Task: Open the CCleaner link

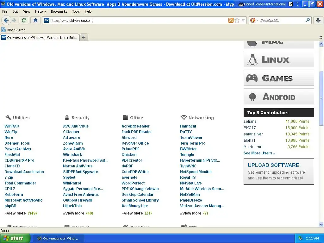Action: pyautogui.click(x=71, y=132)
